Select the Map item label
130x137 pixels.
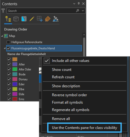click(12, 36)
